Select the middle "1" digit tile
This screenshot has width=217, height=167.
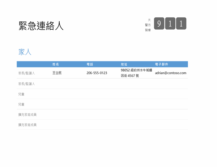coord(170,24)
